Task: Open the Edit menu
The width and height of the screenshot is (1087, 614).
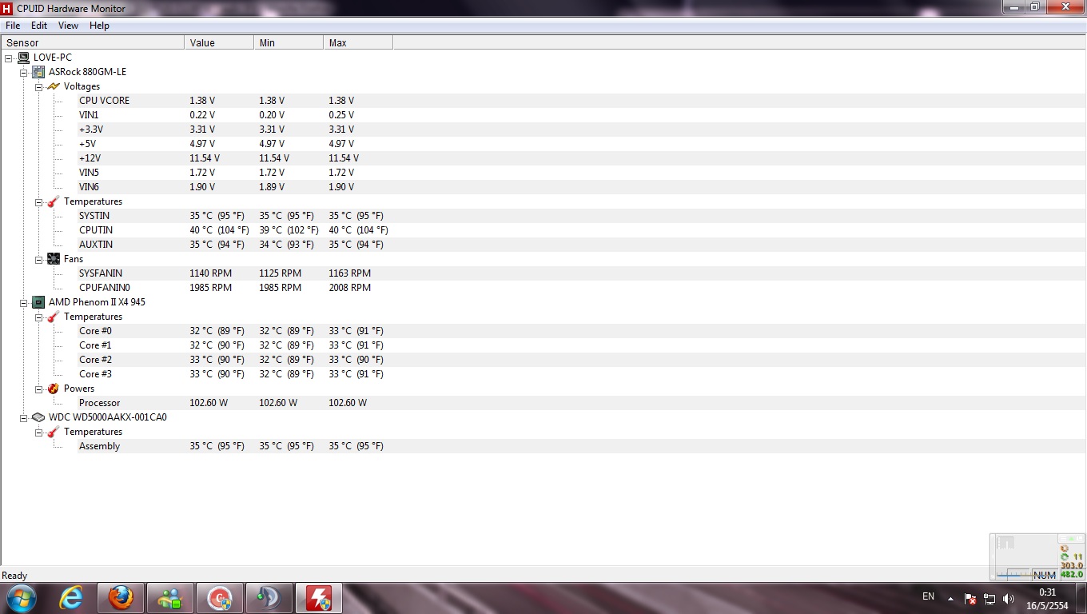Action: point(39,26)
